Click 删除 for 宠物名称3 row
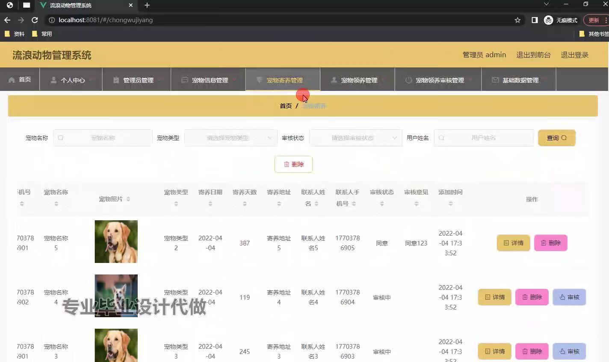This screenshot has height=362, width=609. pyautogui.click(x=532, y=351)
